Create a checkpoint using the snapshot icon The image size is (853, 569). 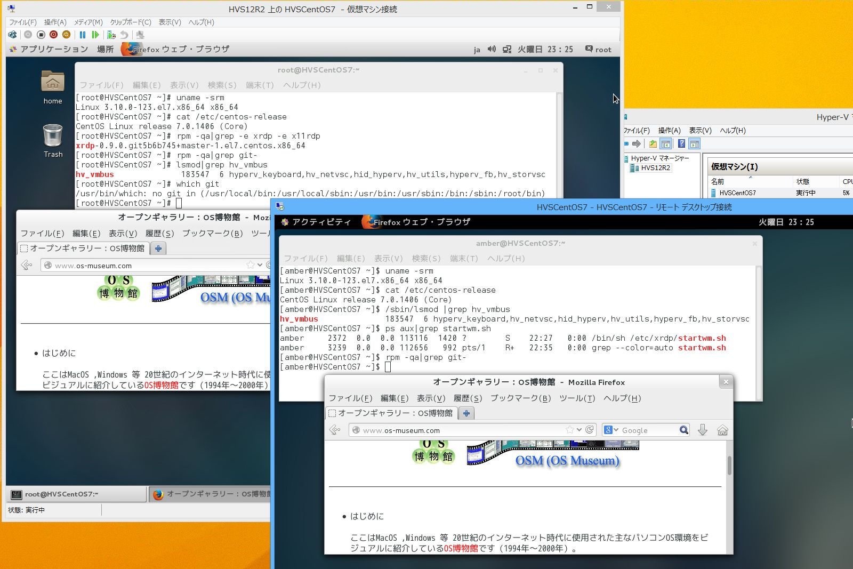(111, 35)
